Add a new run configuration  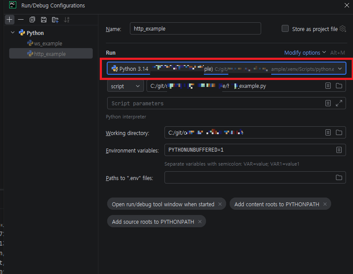pyautogui.click(x=10, y=20)
